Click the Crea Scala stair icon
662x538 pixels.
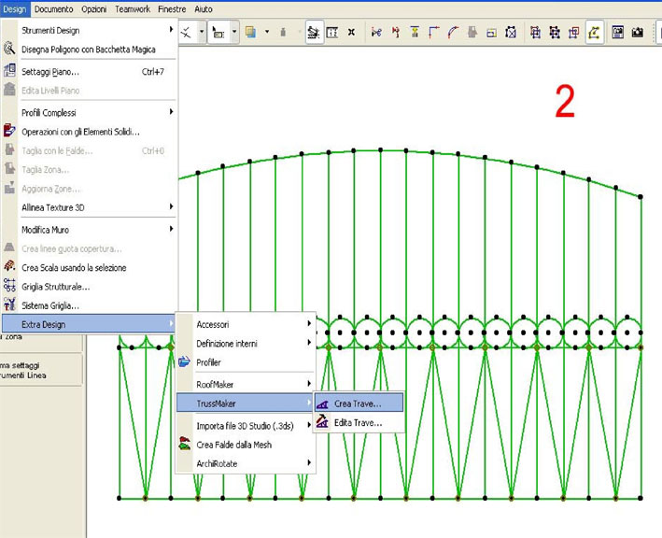click(9, 267)
